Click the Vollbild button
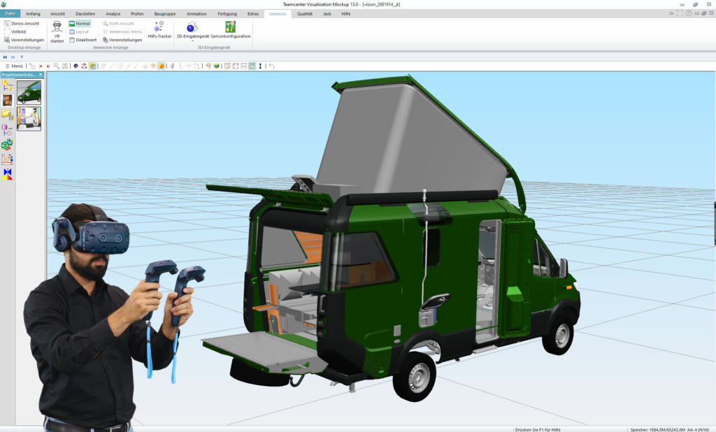 15,31
